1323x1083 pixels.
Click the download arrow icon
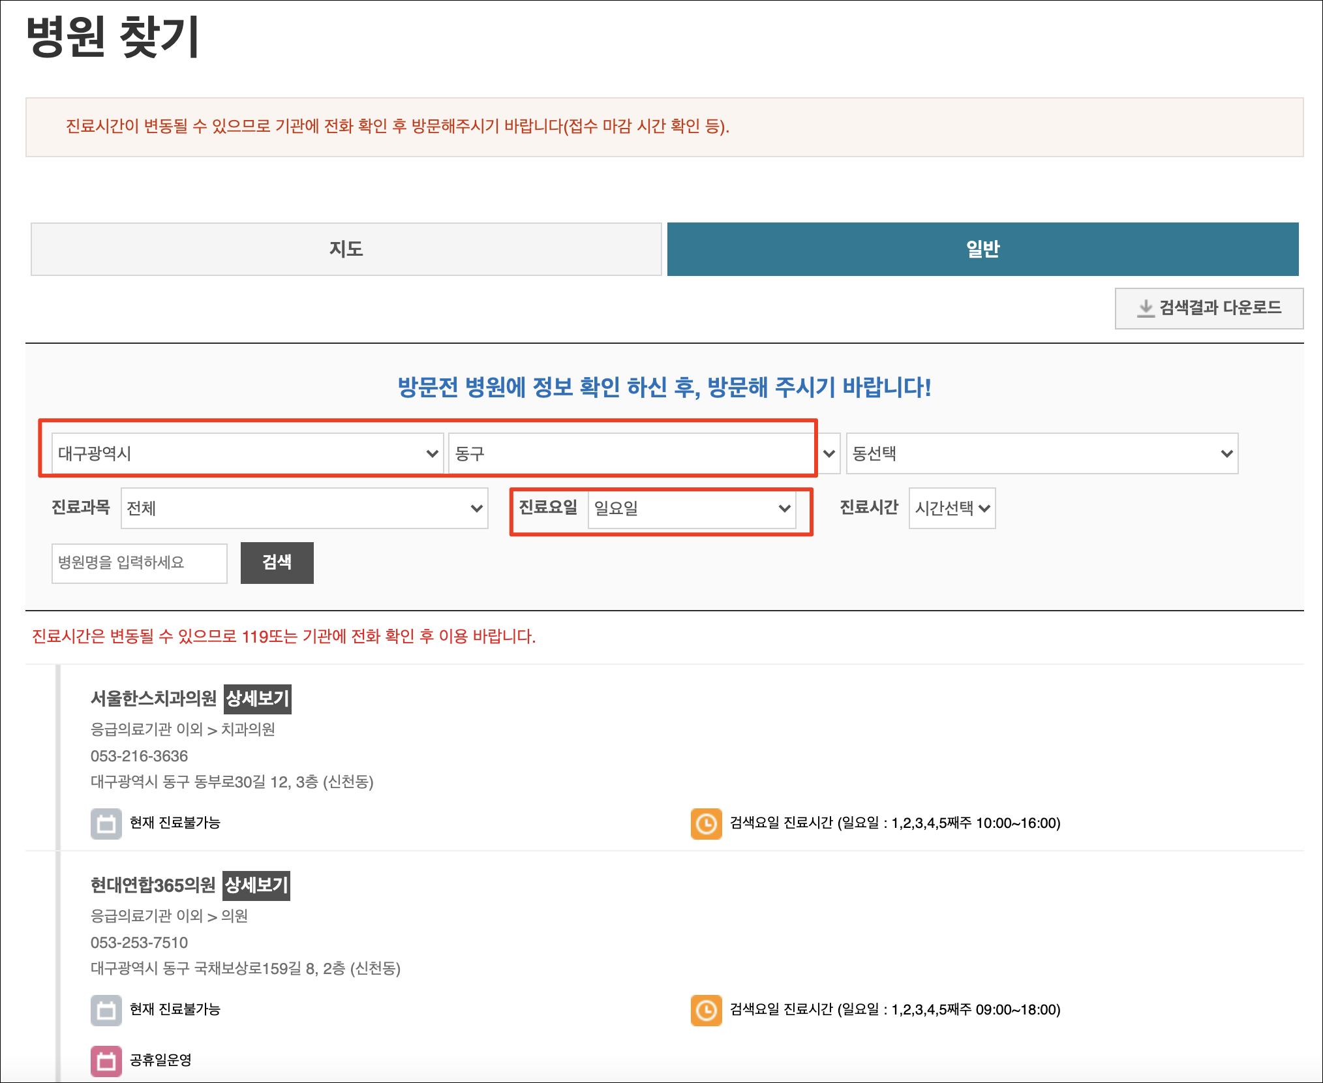pos(1146,308)
